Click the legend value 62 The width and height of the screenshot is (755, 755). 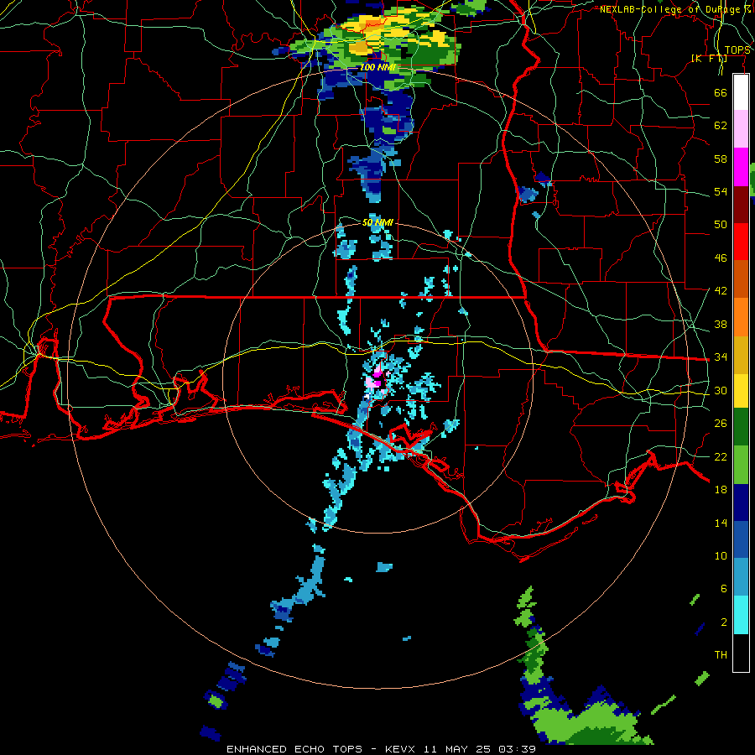tap(721, 126)
